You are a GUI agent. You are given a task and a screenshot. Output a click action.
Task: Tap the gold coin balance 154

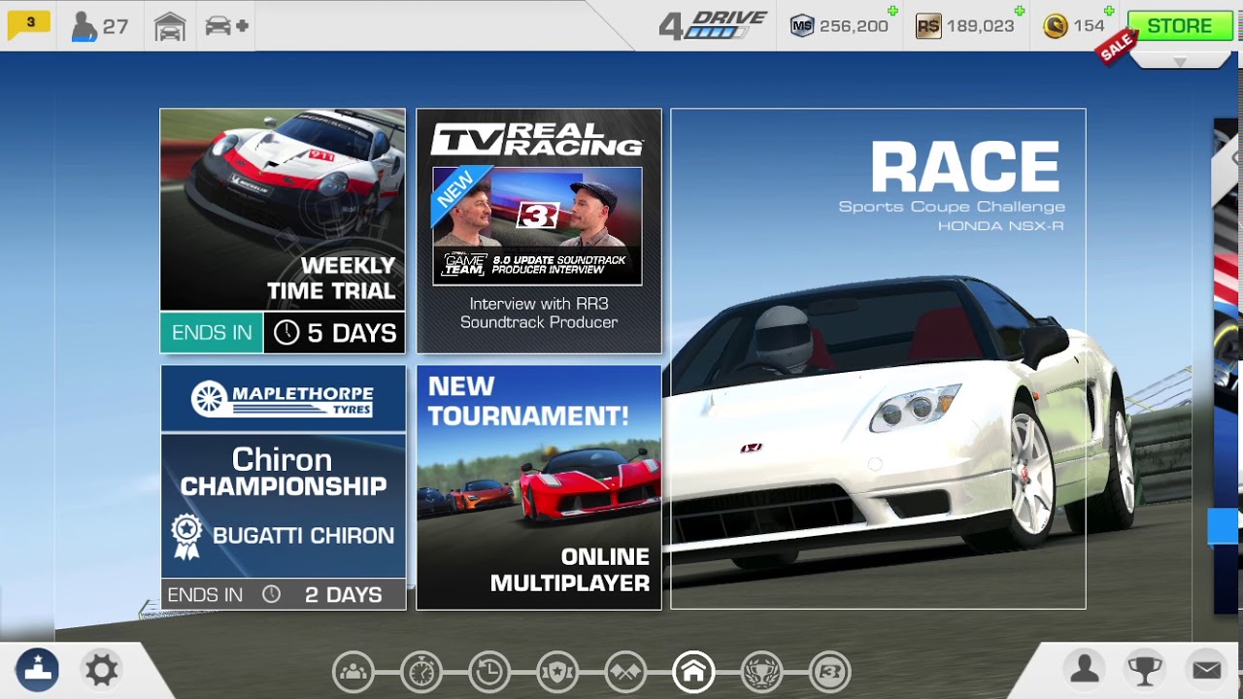[1074, 26]
